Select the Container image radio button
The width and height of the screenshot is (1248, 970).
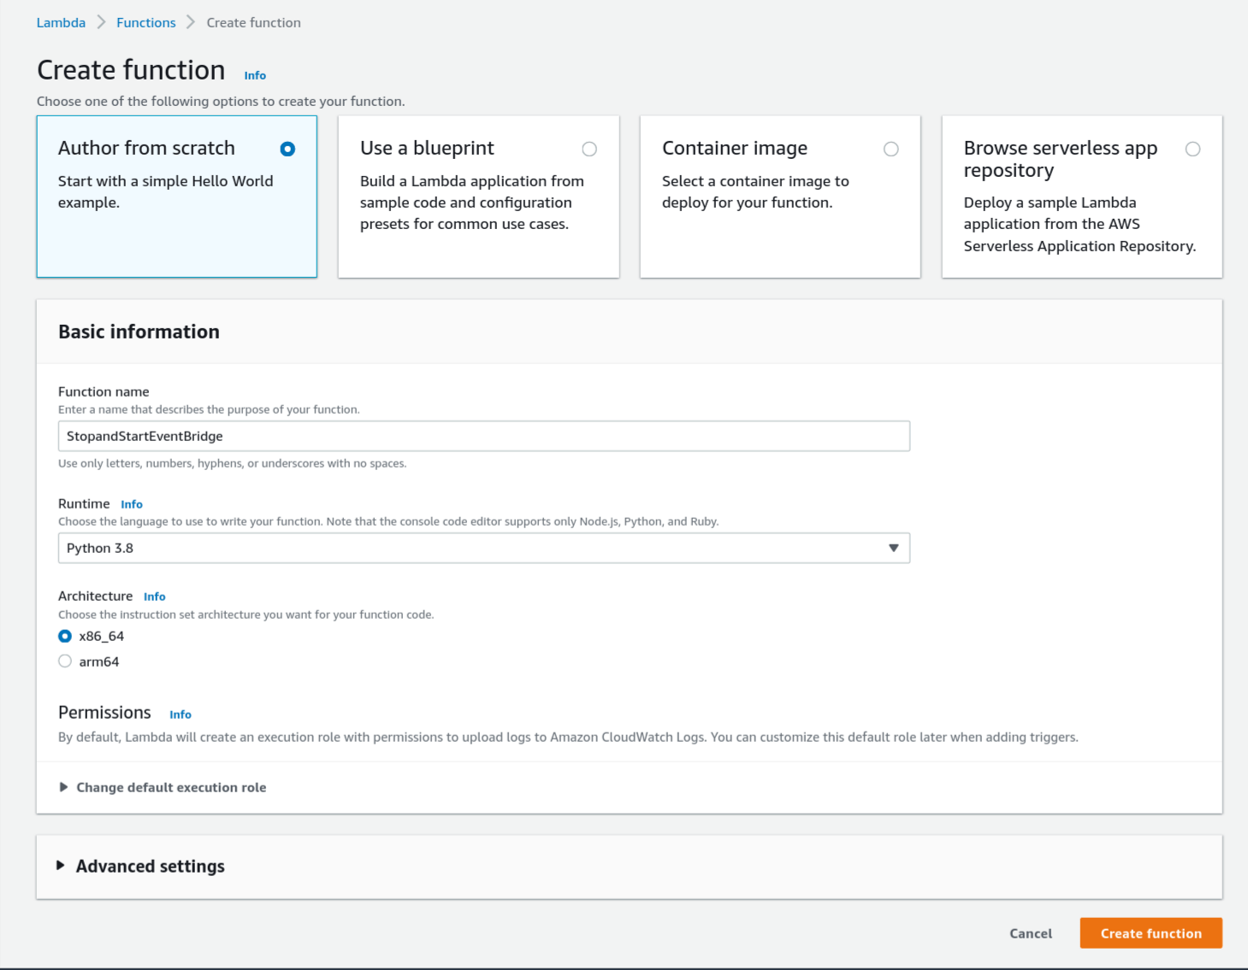pos(891,149)
